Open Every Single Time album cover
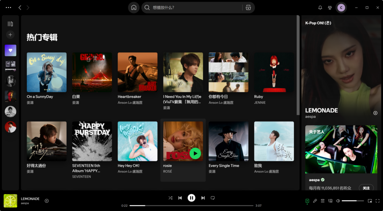The width and height of the screenshot is (383, 211). click(228, 141)
